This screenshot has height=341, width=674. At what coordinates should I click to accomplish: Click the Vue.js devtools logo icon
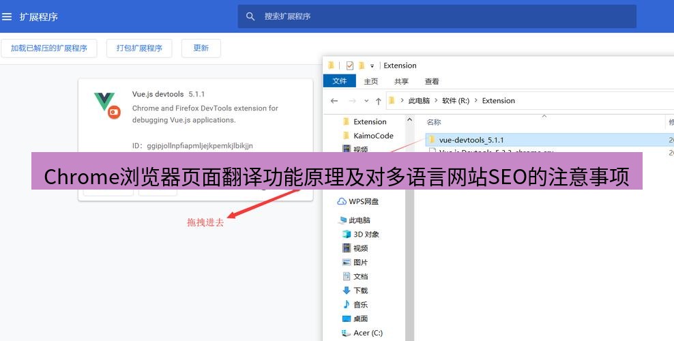tap(108, 106)
